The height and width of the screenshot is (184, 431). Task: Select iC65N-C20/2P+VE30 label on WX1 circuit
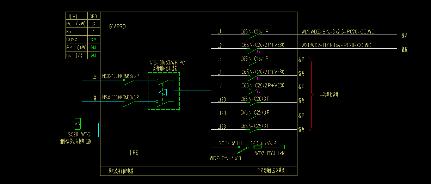click(x=262, y=45)
